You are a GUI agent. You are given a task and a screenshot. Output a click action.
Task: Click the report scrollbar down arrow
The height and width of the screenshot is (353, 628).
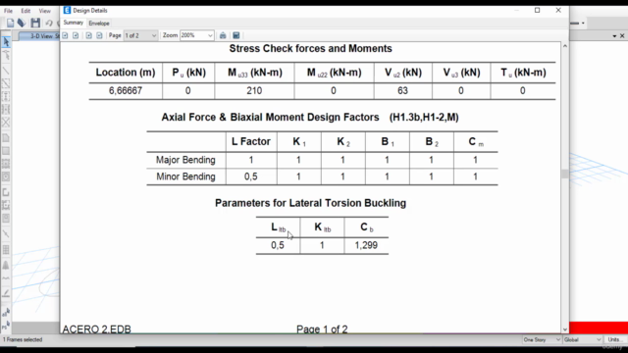click(x=565, y=329)
